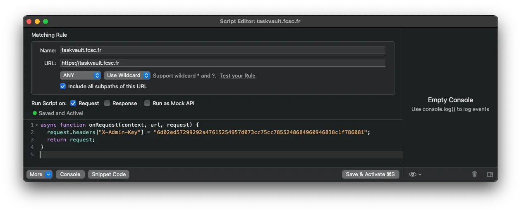Screen dimensions: 521x212
Task: Open the ANY method dropdown
Action: tap(80, 75)
